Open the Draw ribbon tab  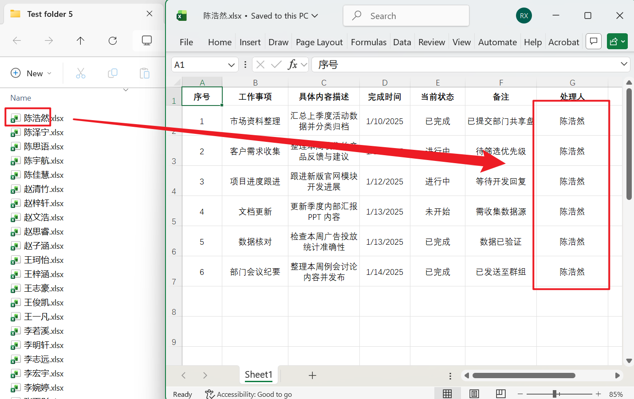[278, 42]
